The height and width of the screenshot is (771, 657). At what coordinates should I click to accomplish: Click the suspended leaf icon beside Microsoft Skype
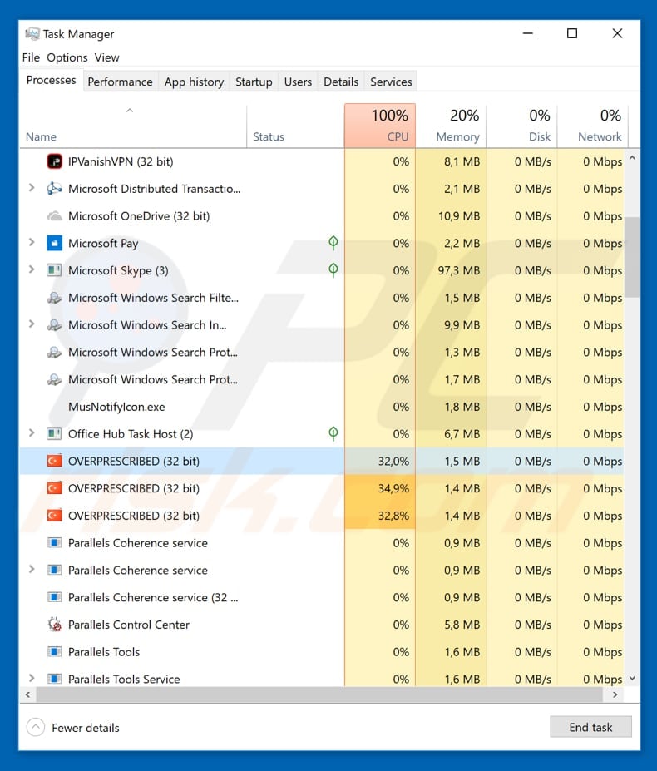coord(333,269)
